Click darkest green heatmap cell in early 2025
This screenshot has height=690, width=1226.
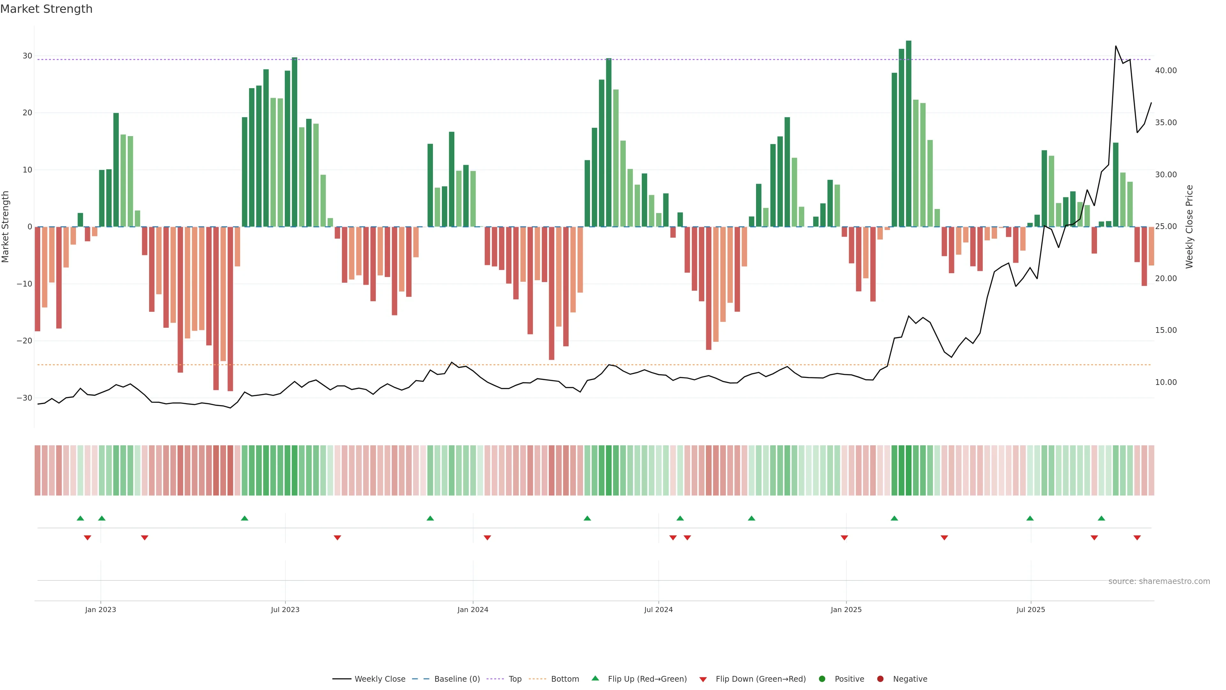pos(909,471)
